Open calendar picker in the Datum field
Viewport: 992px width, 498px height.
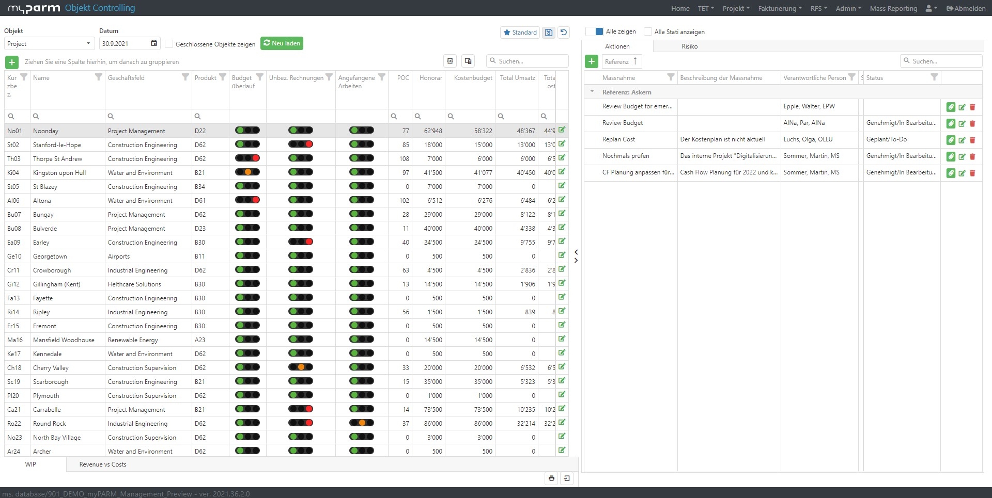(154, 43)
